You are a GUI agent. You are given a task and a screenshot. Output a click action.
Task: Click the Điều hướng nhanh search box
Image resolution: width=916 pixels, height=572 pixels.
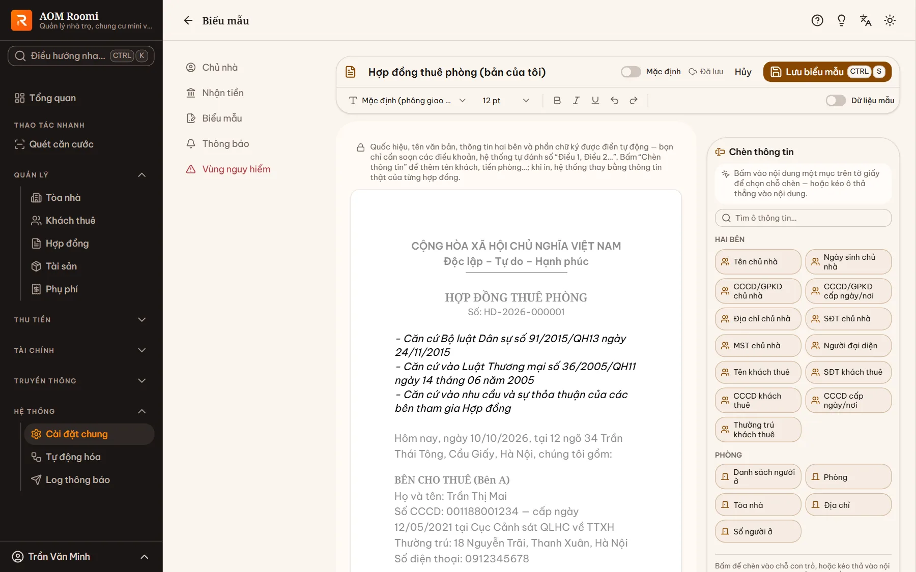click(81, 56)
